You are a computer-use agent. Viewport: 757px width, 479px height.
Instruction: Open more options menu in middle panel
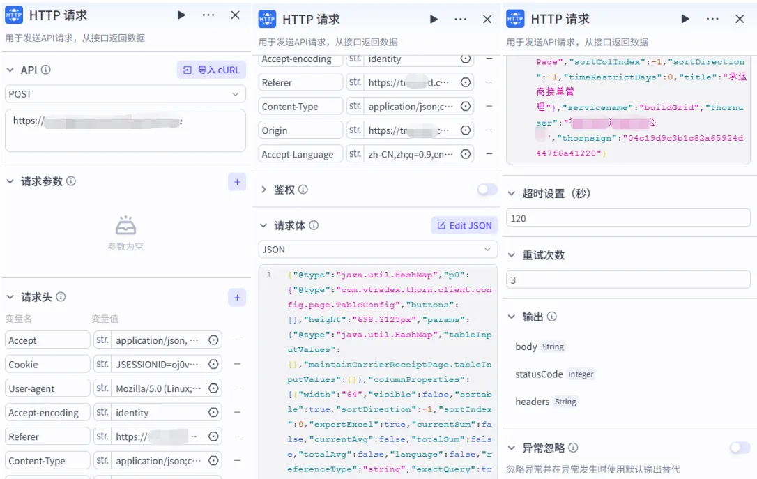pyautogui.click(x=461, y=19)
